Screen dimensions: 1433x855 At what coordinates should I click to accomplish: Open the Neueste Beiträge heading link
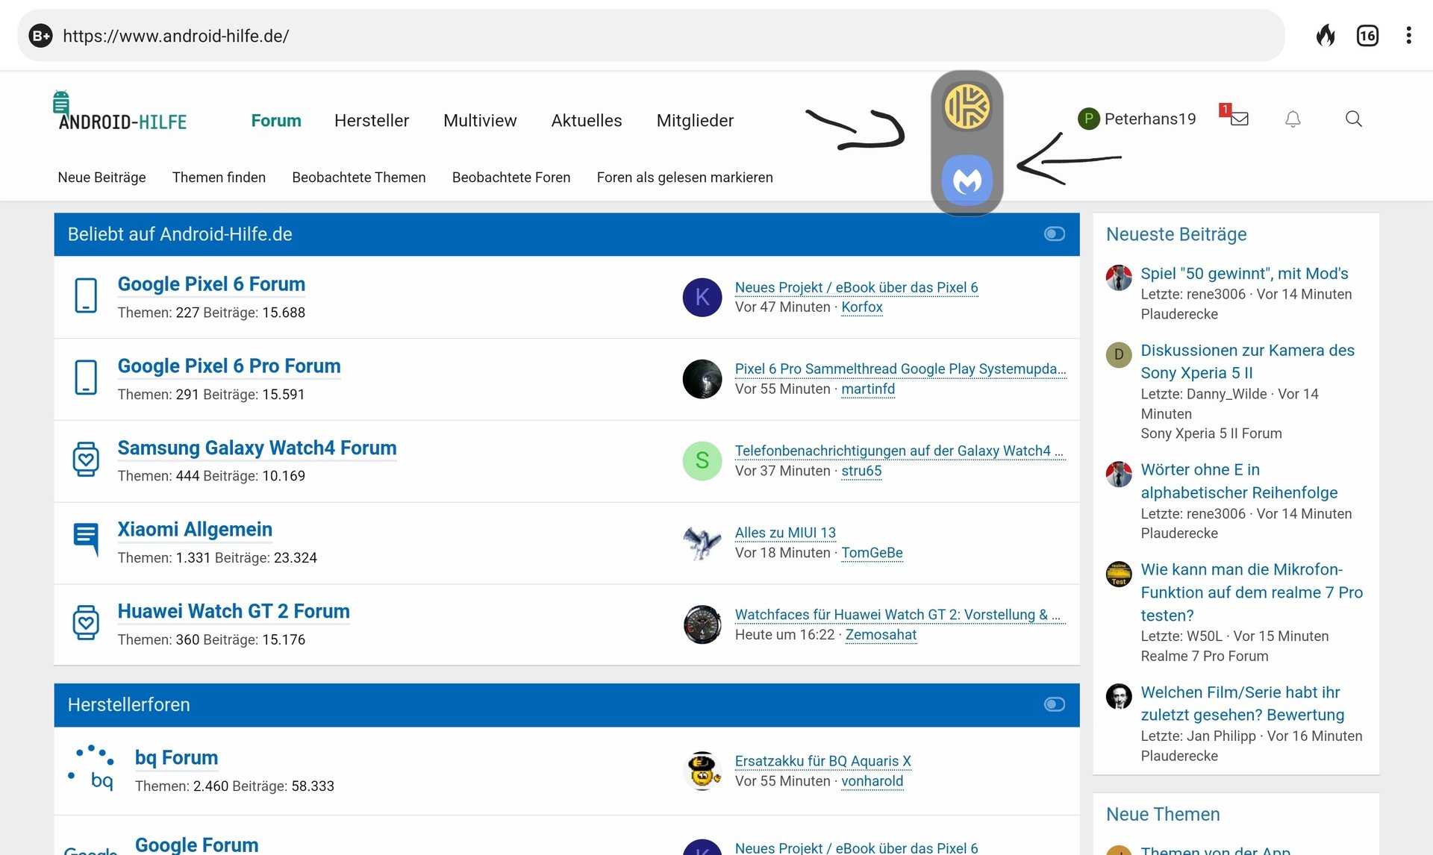coord(1176,234)
